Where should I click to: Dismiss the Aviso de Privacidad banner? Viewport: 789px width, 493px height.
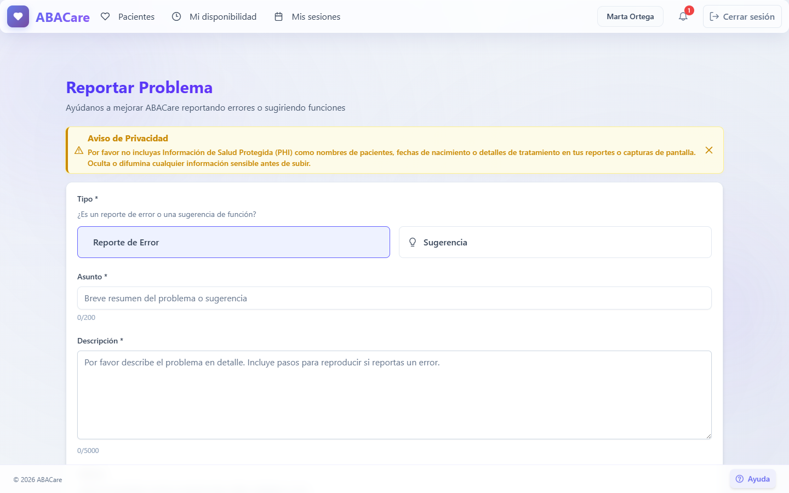pos(709,150)
